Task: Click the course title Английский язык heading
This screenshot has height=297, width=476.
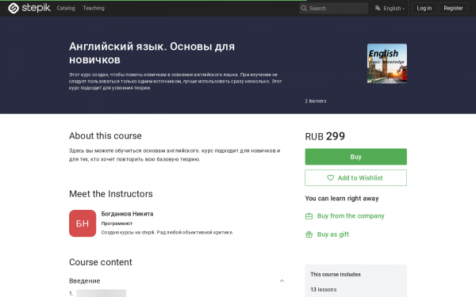Action: click(152, 53)
